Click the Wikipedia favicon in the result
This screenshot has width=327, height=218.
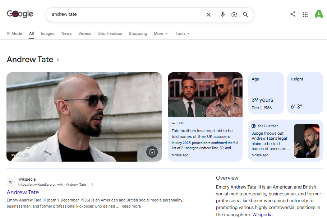11,182
